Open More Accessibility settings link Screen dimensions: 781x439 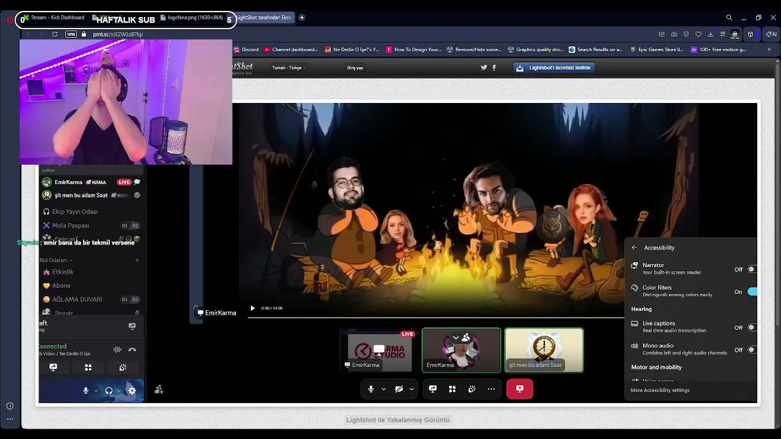pyautogui.click(x=660, y=390)
